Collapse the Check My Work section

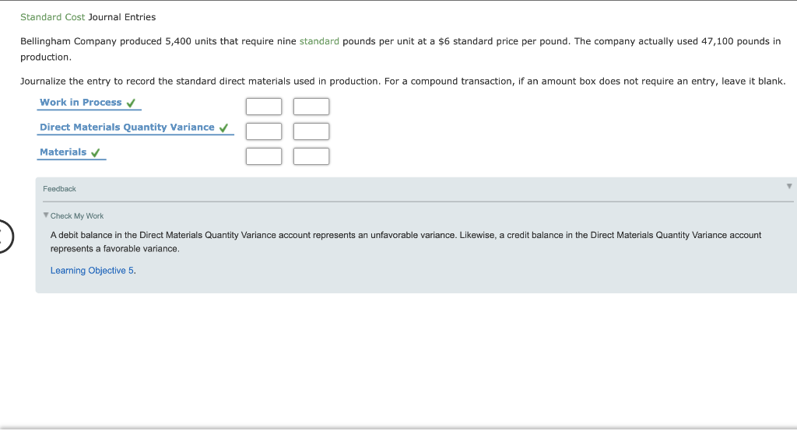pyautogui.click(x=46, y=215)
